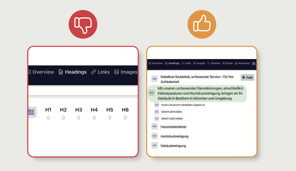Select the heading 'DIENST-LEISTUNGEN'
Image resolution: width=296 pixels, height=171 pixels.
pos(172,119)
